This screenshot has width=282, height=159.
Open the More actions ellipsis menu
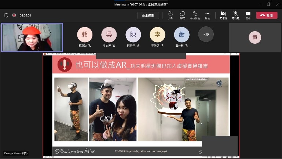pyautogui.click(x=207, y=15)
